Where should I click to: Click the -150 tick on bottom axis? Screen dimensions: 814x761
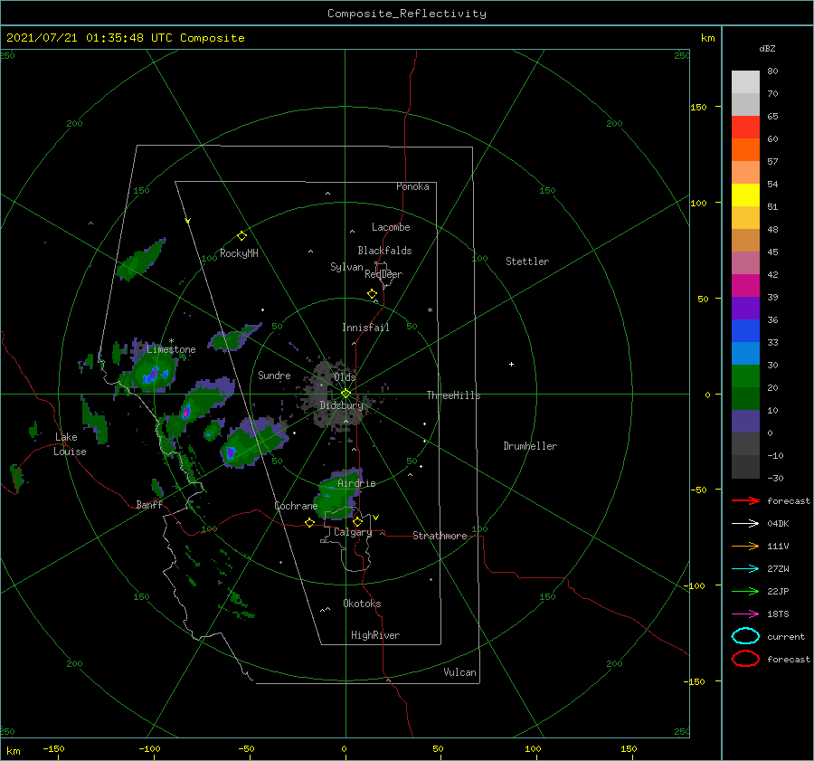53,748
